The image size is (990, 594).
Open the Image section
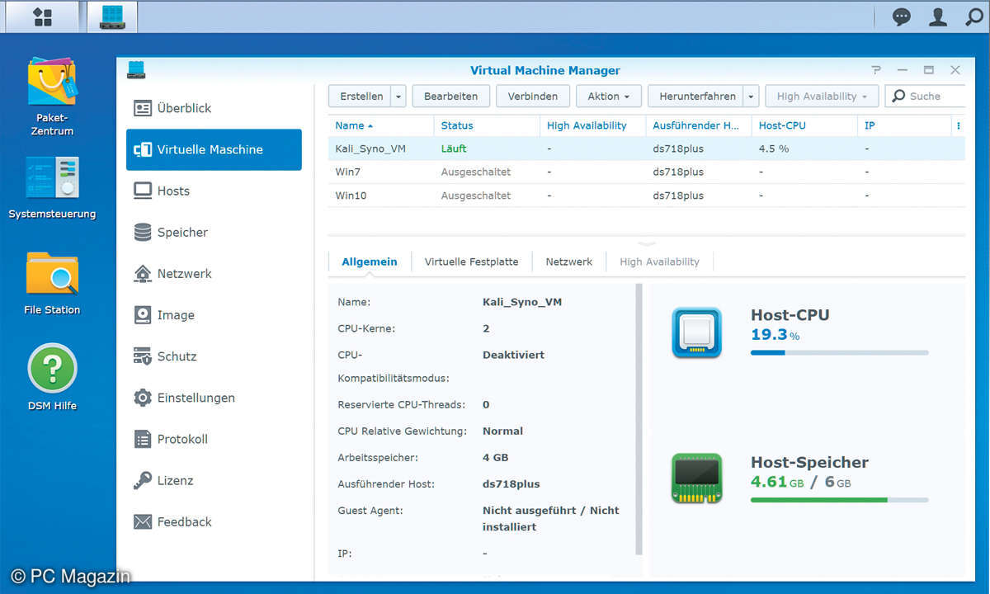point(214,314)
